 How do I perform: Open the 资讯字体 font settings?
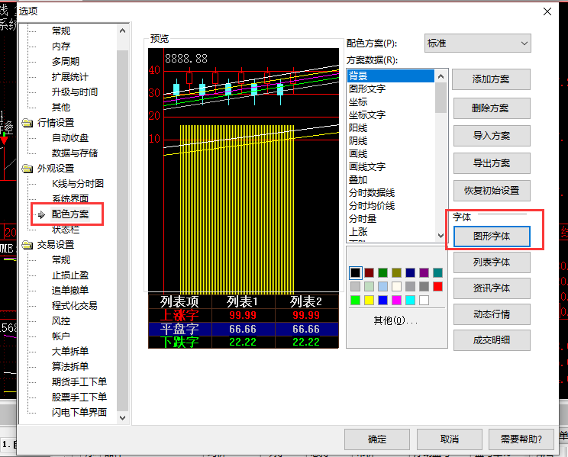(x=492, y=288)
